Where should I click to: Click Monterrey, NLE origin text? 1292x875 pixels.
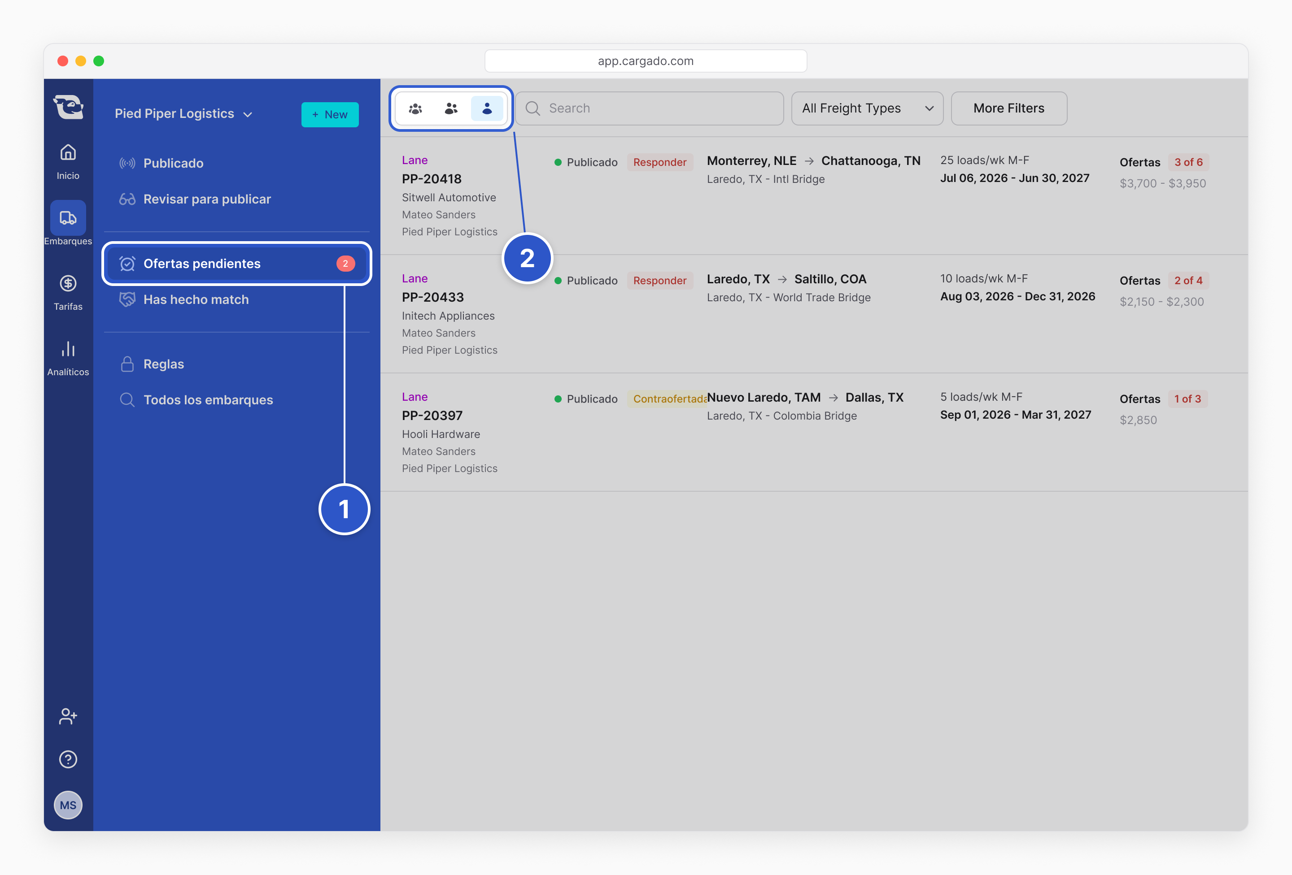[751, 160]
